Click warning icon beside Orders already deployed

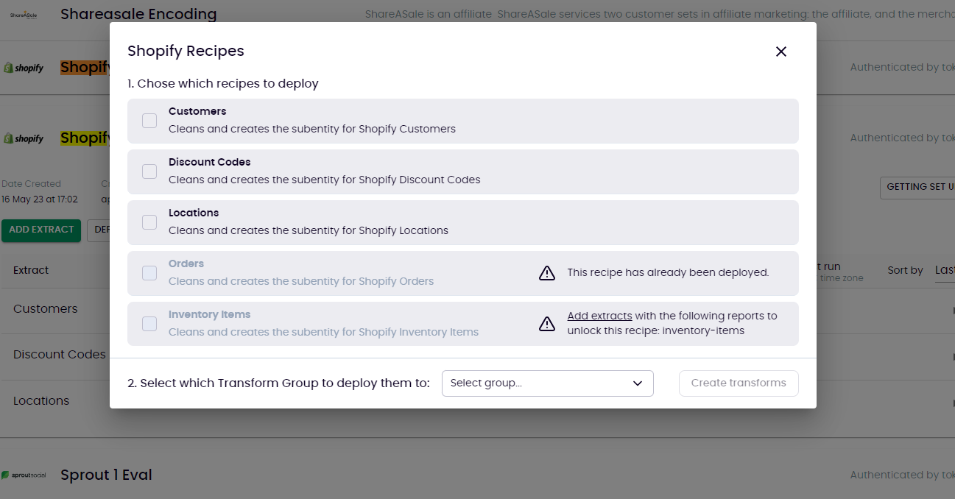(547, 273)
